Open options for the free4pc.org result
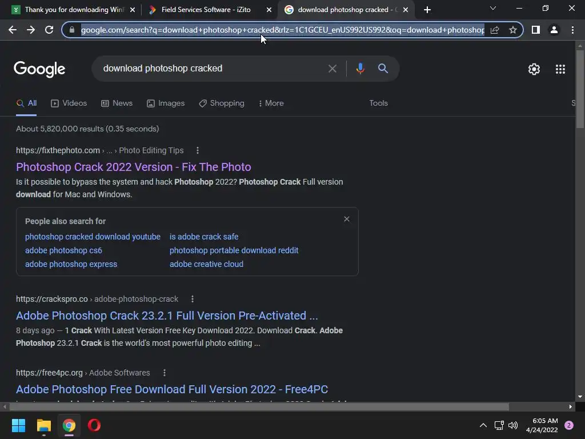Image resolution: width=585 pixels, height=439 pixels. coord(165,373)
